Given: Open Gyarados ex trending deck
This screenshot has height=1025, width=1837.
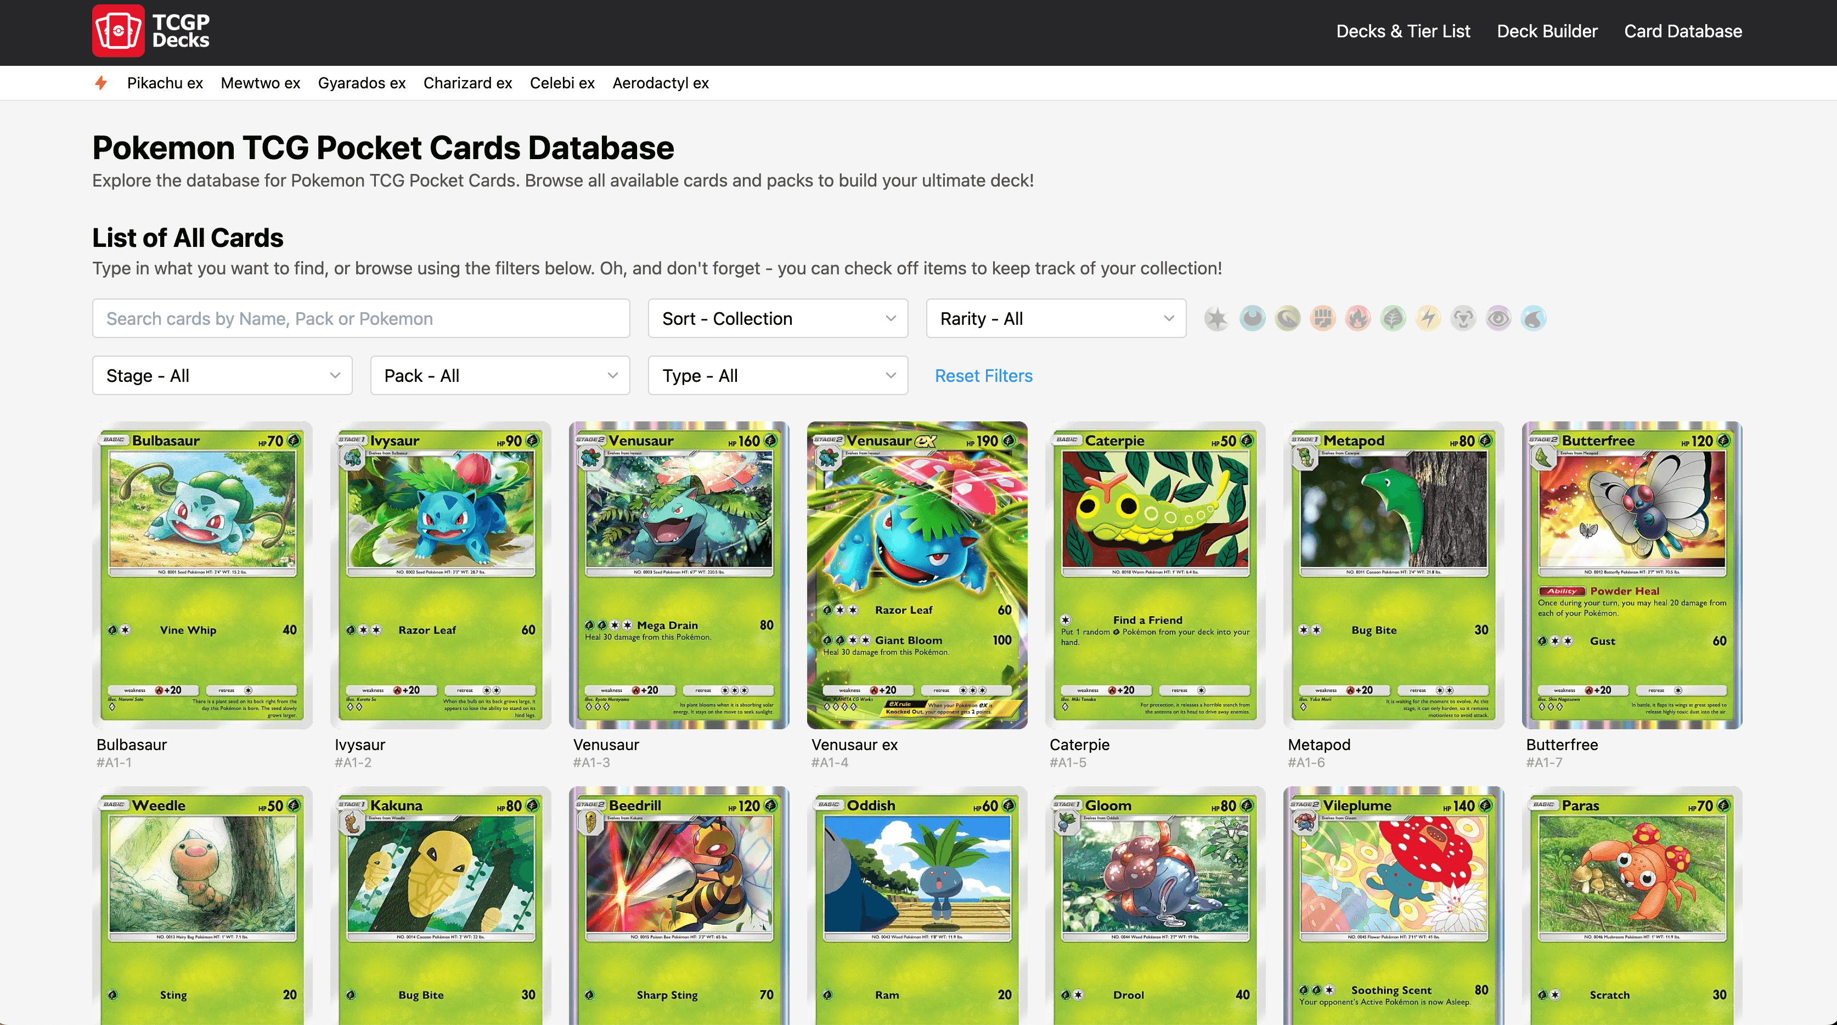Looking at the screenshot, I should point(362,83).
